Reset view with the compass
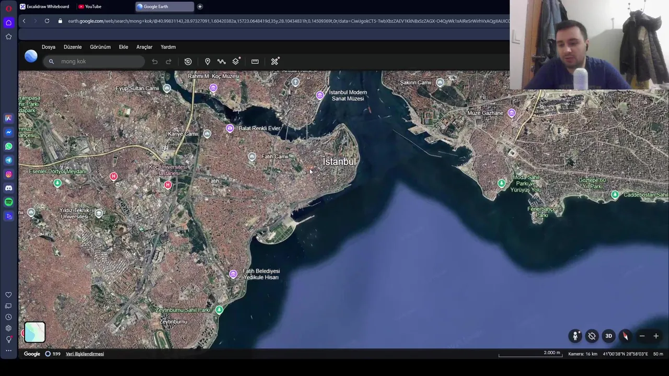 [x=625, y=336]
